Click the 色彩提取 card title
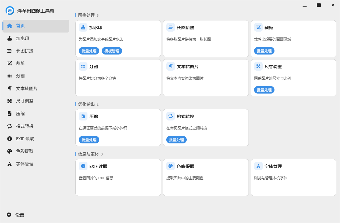 click(x=185, y=166)
